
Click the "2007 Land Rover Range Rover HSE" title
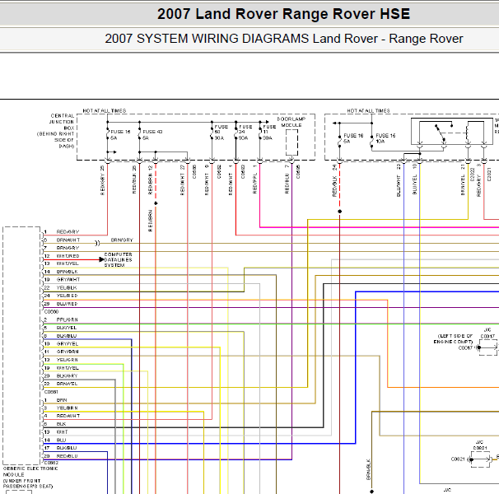(283, 14)
